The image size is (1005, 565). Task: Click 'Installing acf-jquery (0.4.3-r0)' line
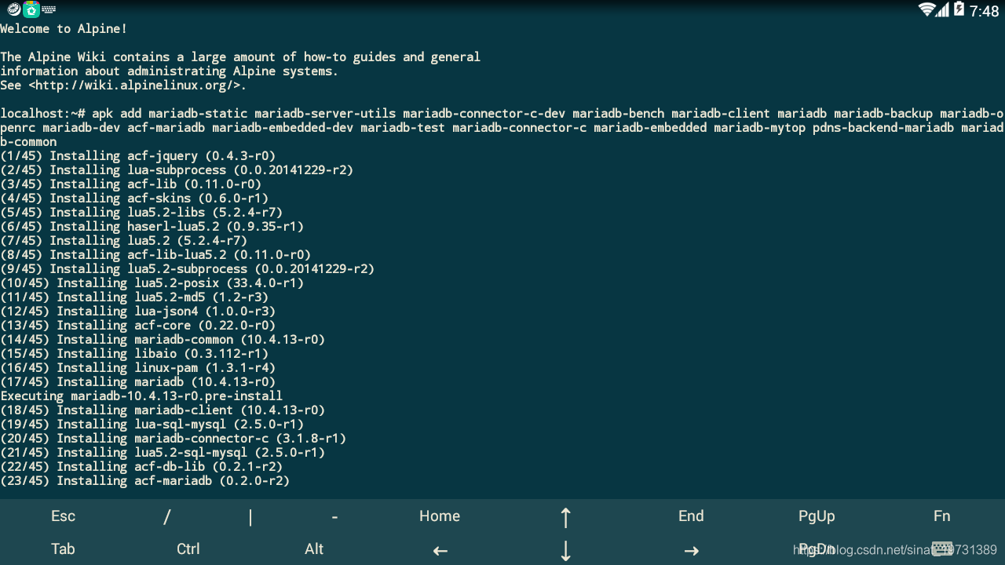pyautogui.click(x=138, y=155)
